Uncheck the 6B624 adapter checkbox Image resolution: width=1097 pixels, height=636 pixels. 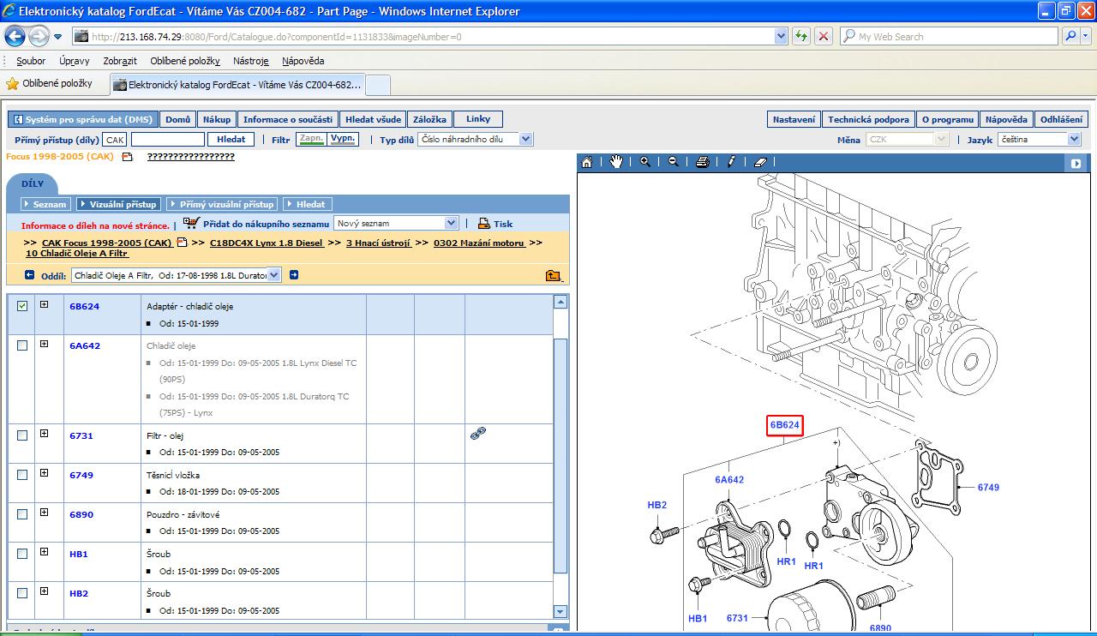[x=22, y=306]
